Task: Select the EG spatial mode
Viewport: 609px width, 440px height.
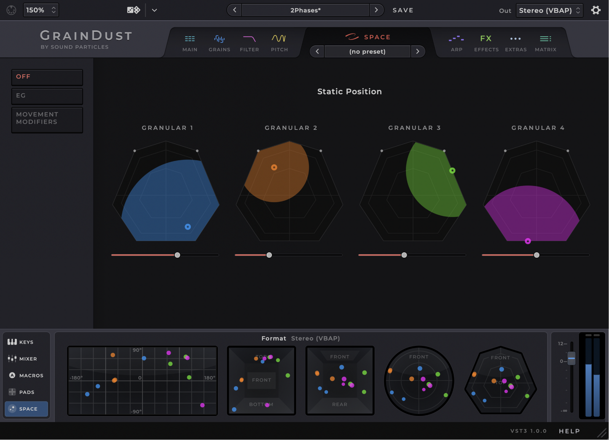Action: pyautogui.click(x=47, y=96)
